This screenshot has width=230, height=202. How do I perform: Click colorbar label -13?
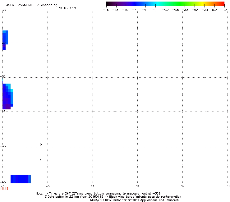point(115,10)
